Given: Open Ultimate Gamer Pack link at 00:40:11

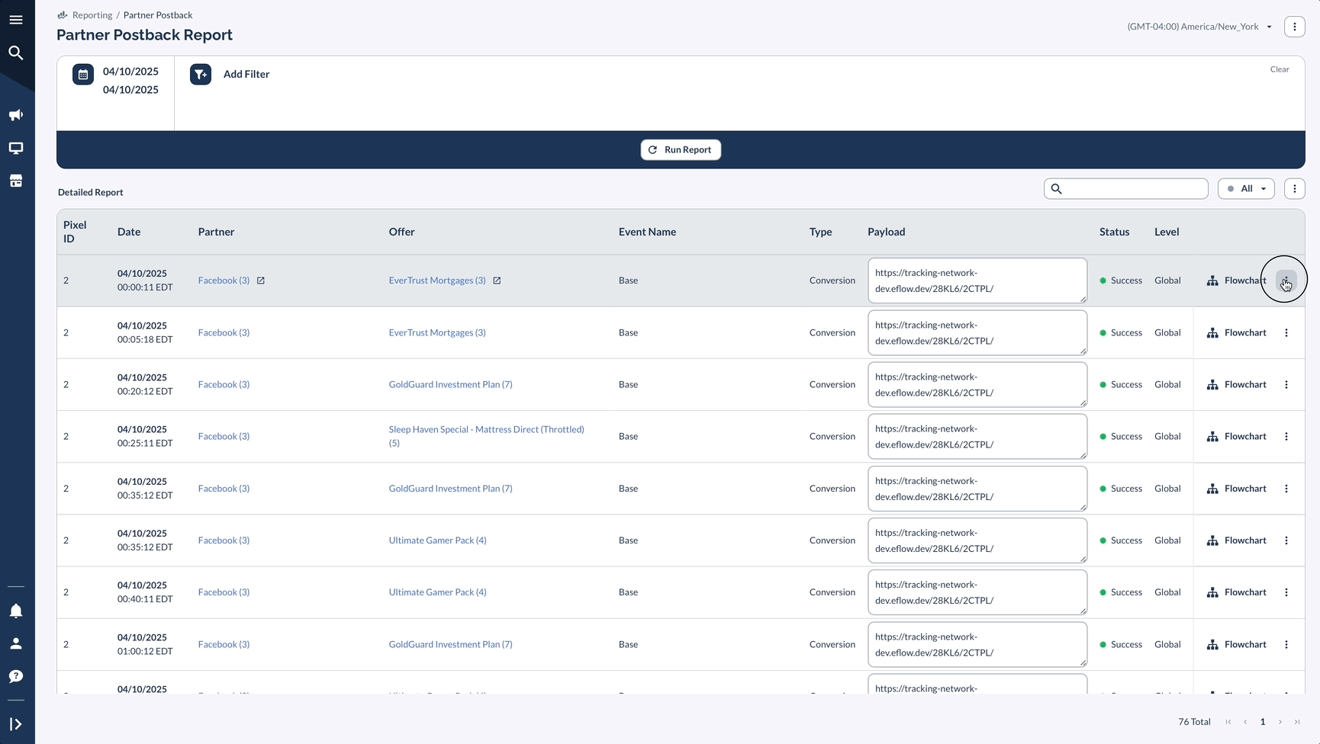Looking at the screenshot, I should point(437,592).
